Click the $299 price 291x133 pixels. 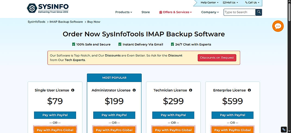pyautogui.click(x=173, y=101)
